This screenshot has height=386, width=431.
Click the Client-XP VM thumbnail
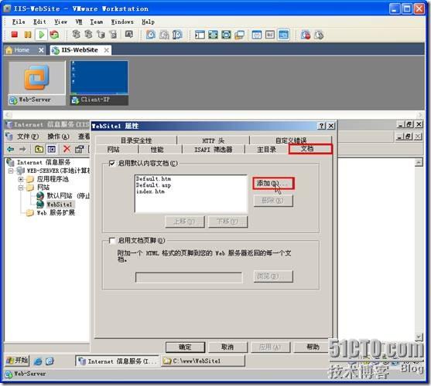tap(99, 83)
